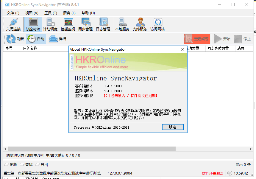
Task: Click the 调度池状态 status line
Action: tap(43, 155)
